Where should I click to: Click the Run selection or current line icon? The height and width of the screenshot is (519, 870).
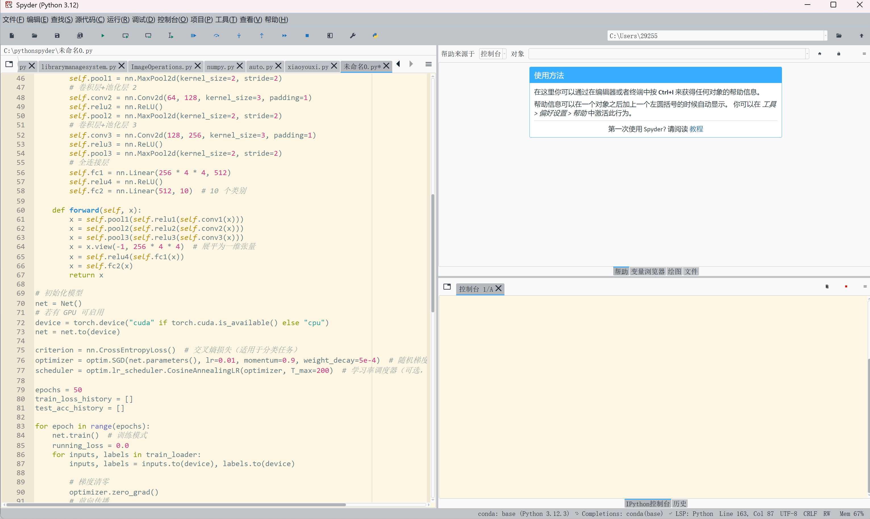tap(170, 36)
